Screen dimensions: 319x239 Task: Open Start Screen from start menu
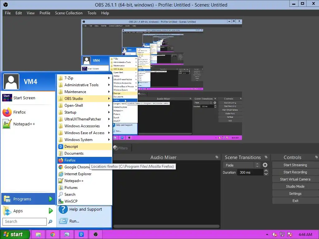28,98
